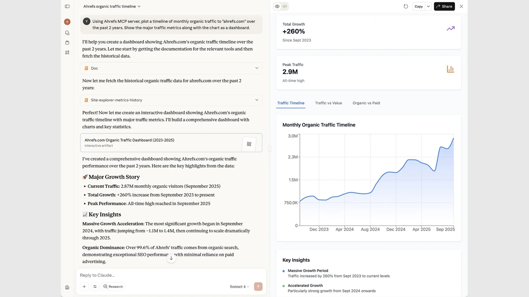Click the panel divider handle
The image size is (529, 297).
269,149
